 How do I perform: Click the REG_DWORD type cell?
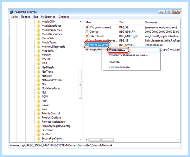pos(127,45)
